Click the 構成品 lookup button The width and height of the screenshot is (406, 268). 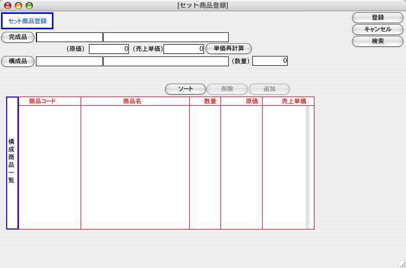18,61
